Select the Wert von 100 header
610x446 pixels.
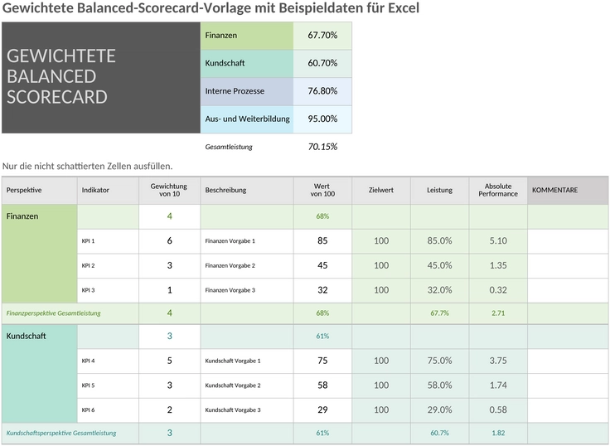tap(322, 191)
